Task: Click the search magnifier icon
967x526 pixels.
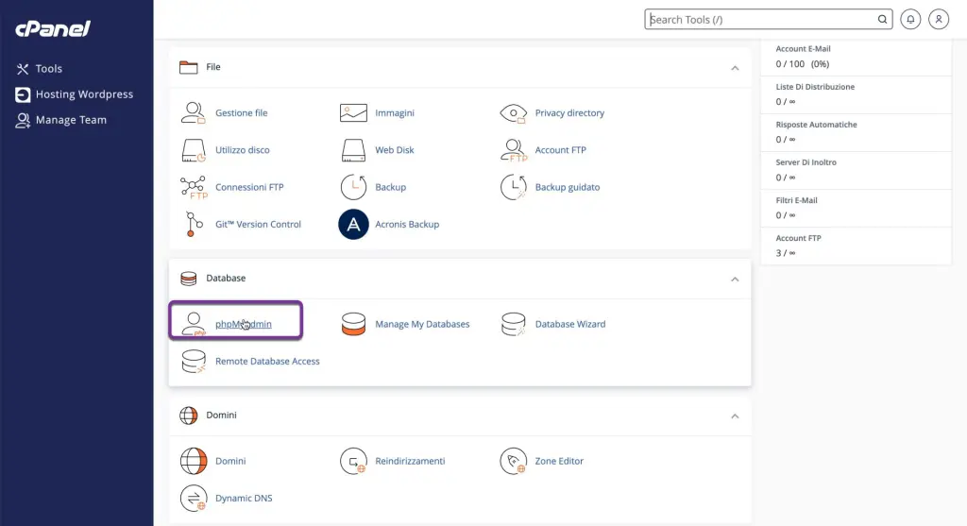Action: (x=883, y=19)
